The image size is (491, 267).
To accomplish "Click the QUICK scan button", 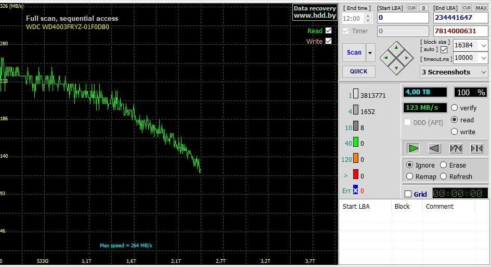I will point(358,71).
